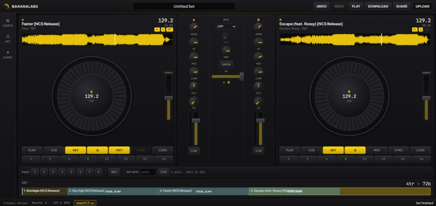Adjust deck B FILT knob

[259, 87]
